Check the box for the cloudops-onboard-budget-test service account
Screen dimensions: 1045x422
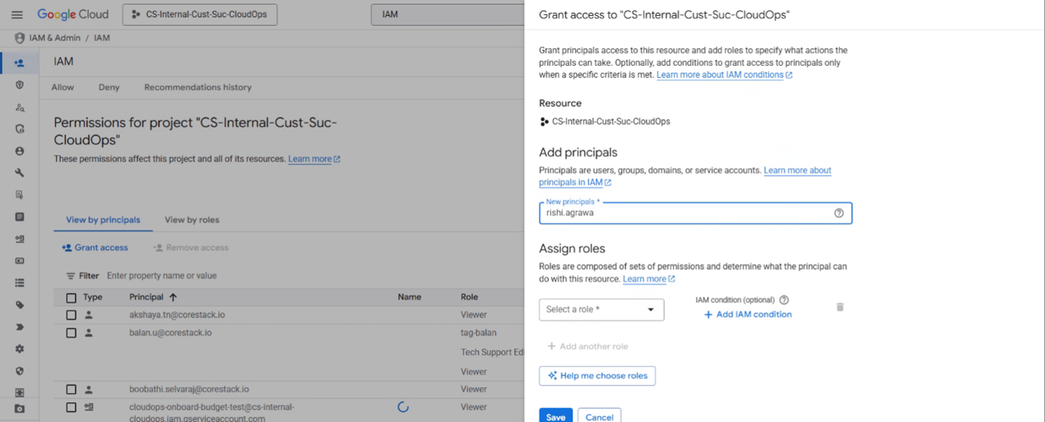point(71,407)
